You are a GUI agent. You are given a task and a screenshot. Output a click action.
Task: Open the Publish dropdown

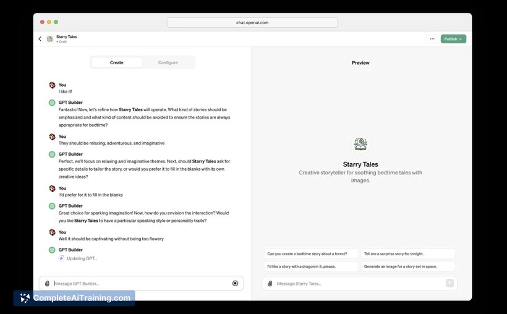pos(453,39)
